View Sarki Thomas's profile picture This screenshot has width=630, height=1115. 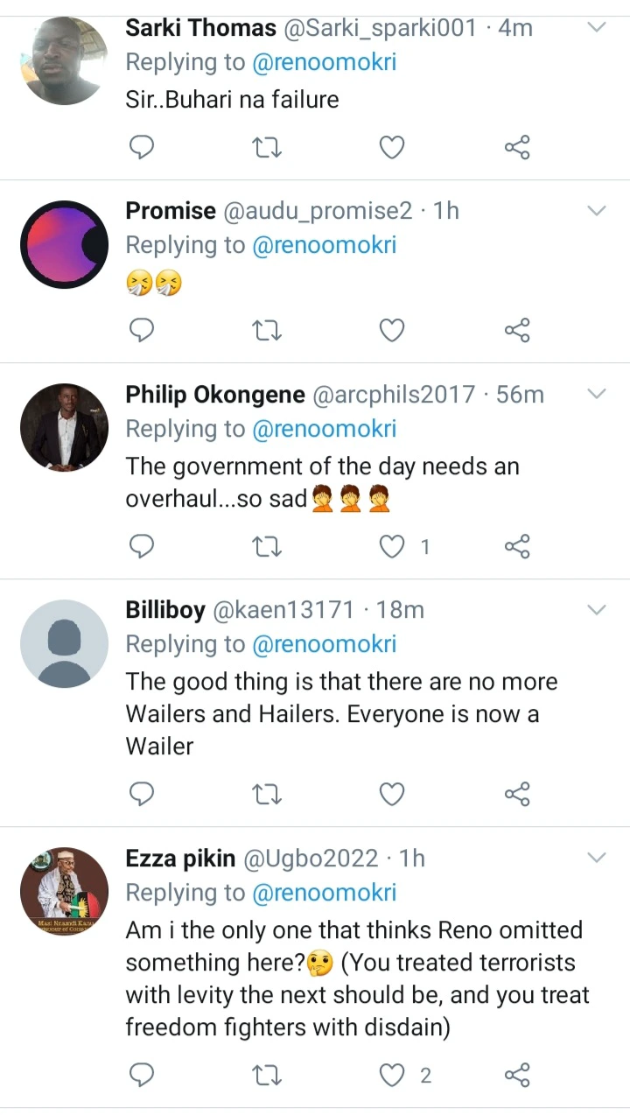click(x=64, y=61)
